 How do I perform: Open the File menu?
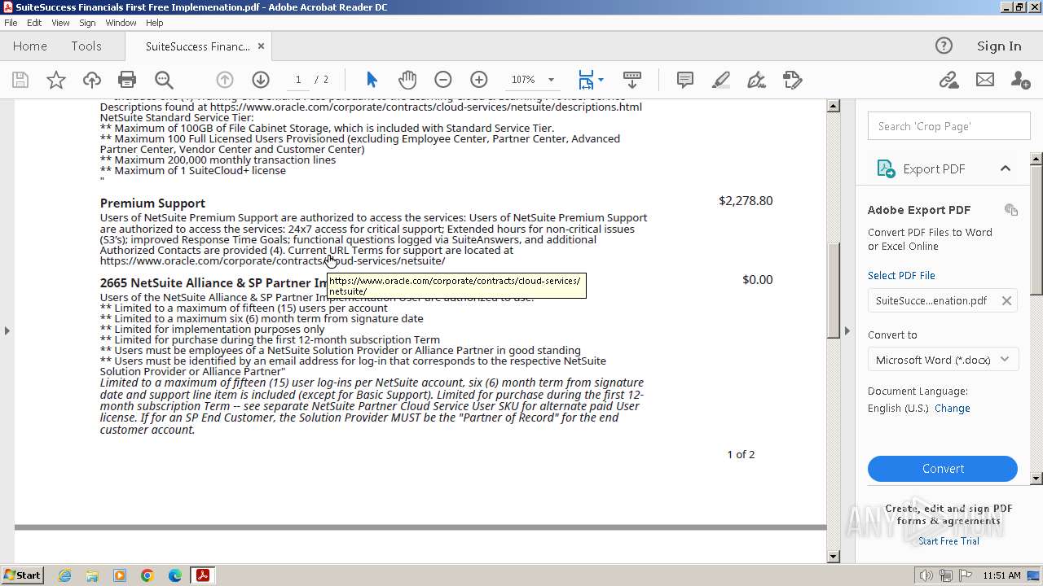click(11, 23)
